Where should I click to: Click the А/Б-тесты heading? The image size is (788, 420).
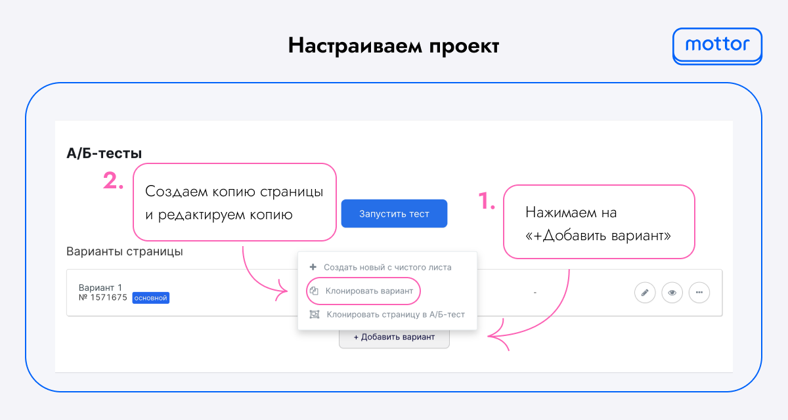click(x=104, y=154)
